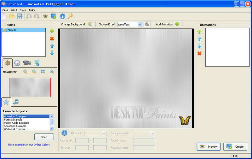Open More examples in our Online Gallery link
This screenshot has height=159, width=252.
click(29, 145)
